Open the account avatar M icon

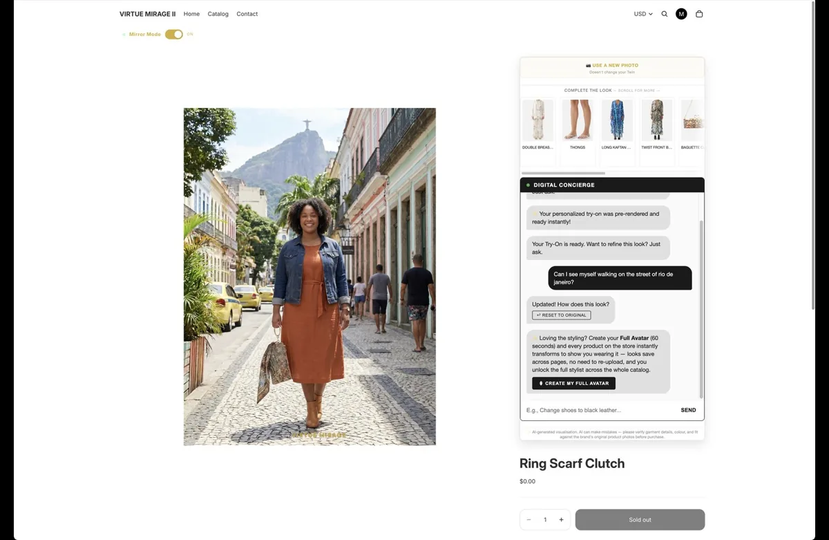[681, 14]
